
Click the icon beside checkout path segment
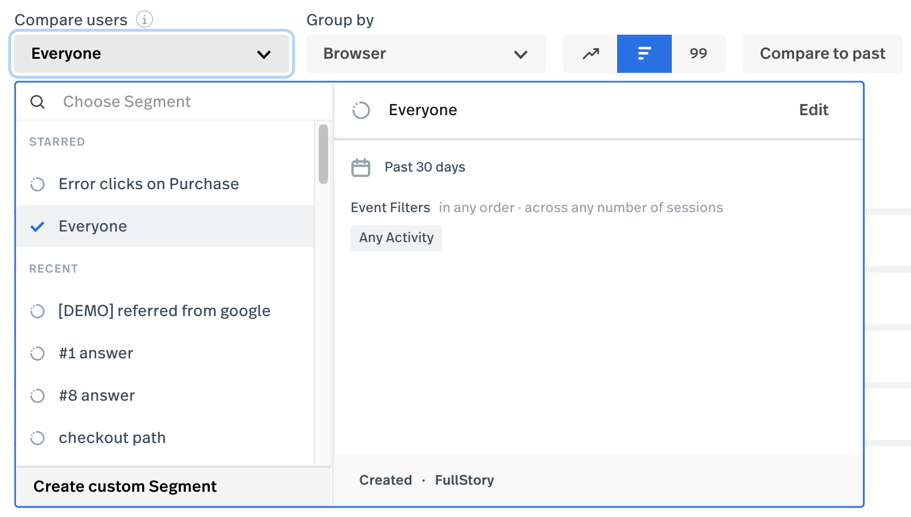coord(38,438)
